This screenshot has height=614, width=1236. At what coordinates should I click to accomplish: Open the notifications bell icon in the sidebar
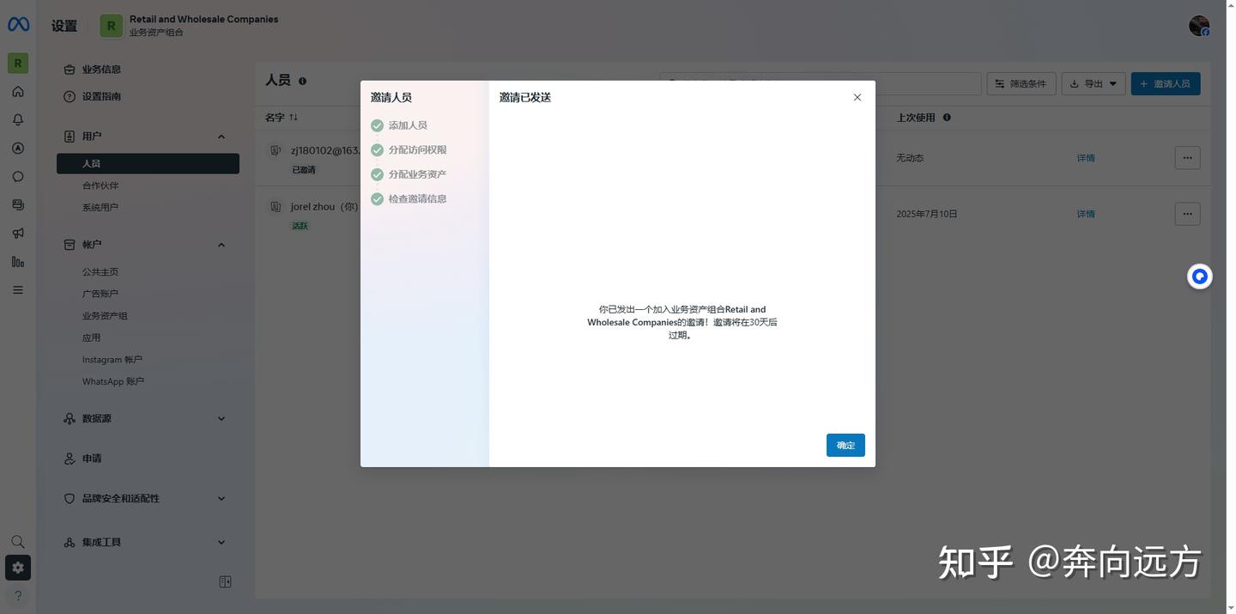(18, 119)
